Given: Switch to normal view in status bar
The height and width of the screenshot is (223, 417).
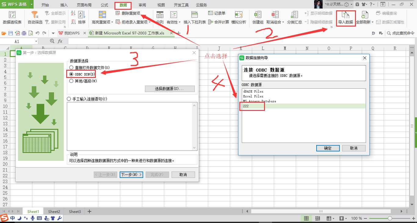Looking at the screenshot, I should 306,218.
